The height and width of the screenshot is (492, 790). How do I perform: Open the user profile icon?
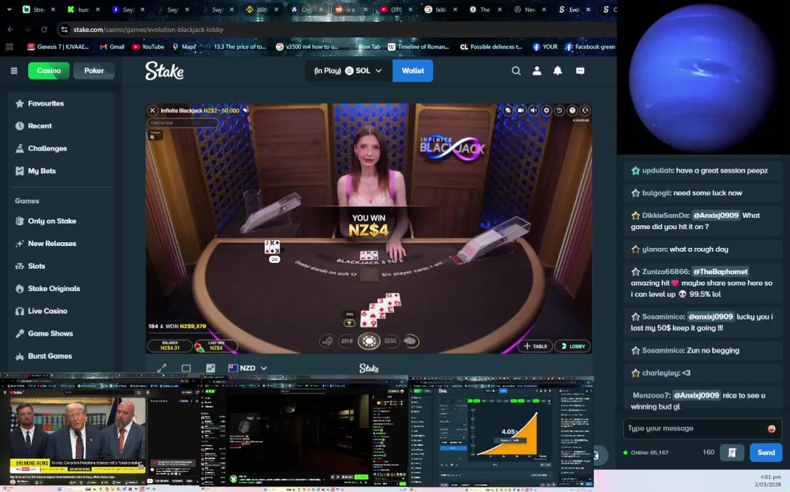click(537, 71)
